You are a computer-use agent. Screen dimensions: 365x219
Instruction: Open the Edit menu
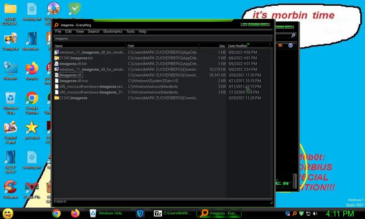click(x=68, y=31)
